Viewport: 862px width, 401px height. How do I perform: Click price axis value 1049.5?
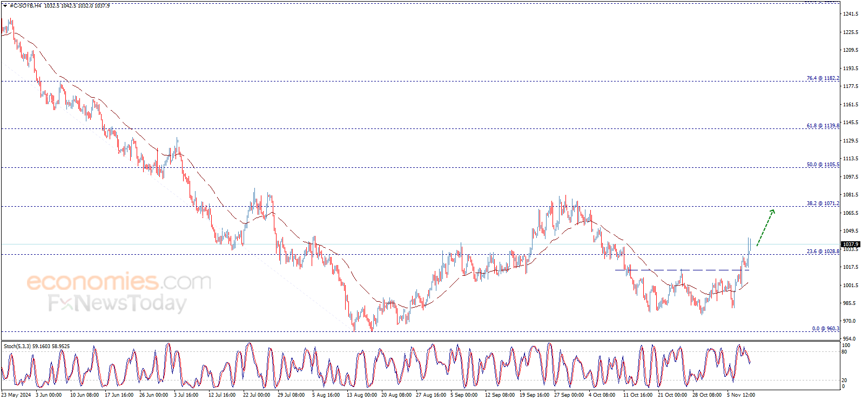[x=851, y=231]
